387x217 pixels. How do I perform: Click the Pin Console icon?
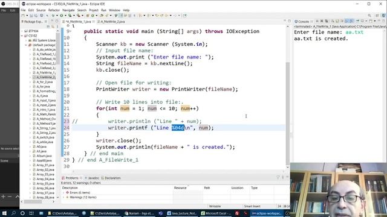(x=357, y=22)
